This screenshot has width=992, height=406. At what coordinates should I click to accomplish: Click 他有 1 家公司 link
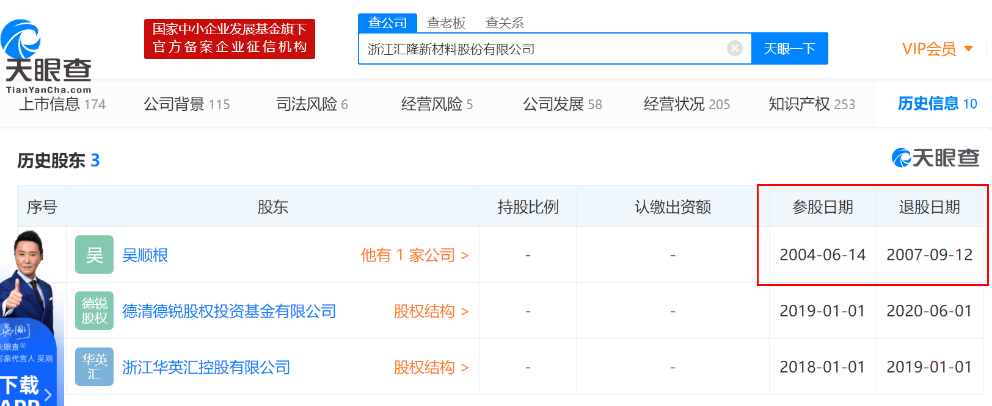tap(415, 255)
